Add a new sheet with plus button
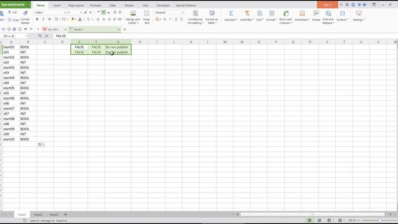This screenshot has height=224, width=398. (x=65, y=214)
